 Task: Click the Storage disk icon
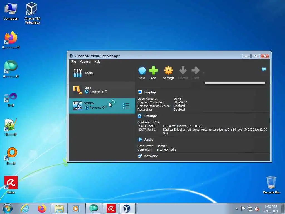pos(140,116)
